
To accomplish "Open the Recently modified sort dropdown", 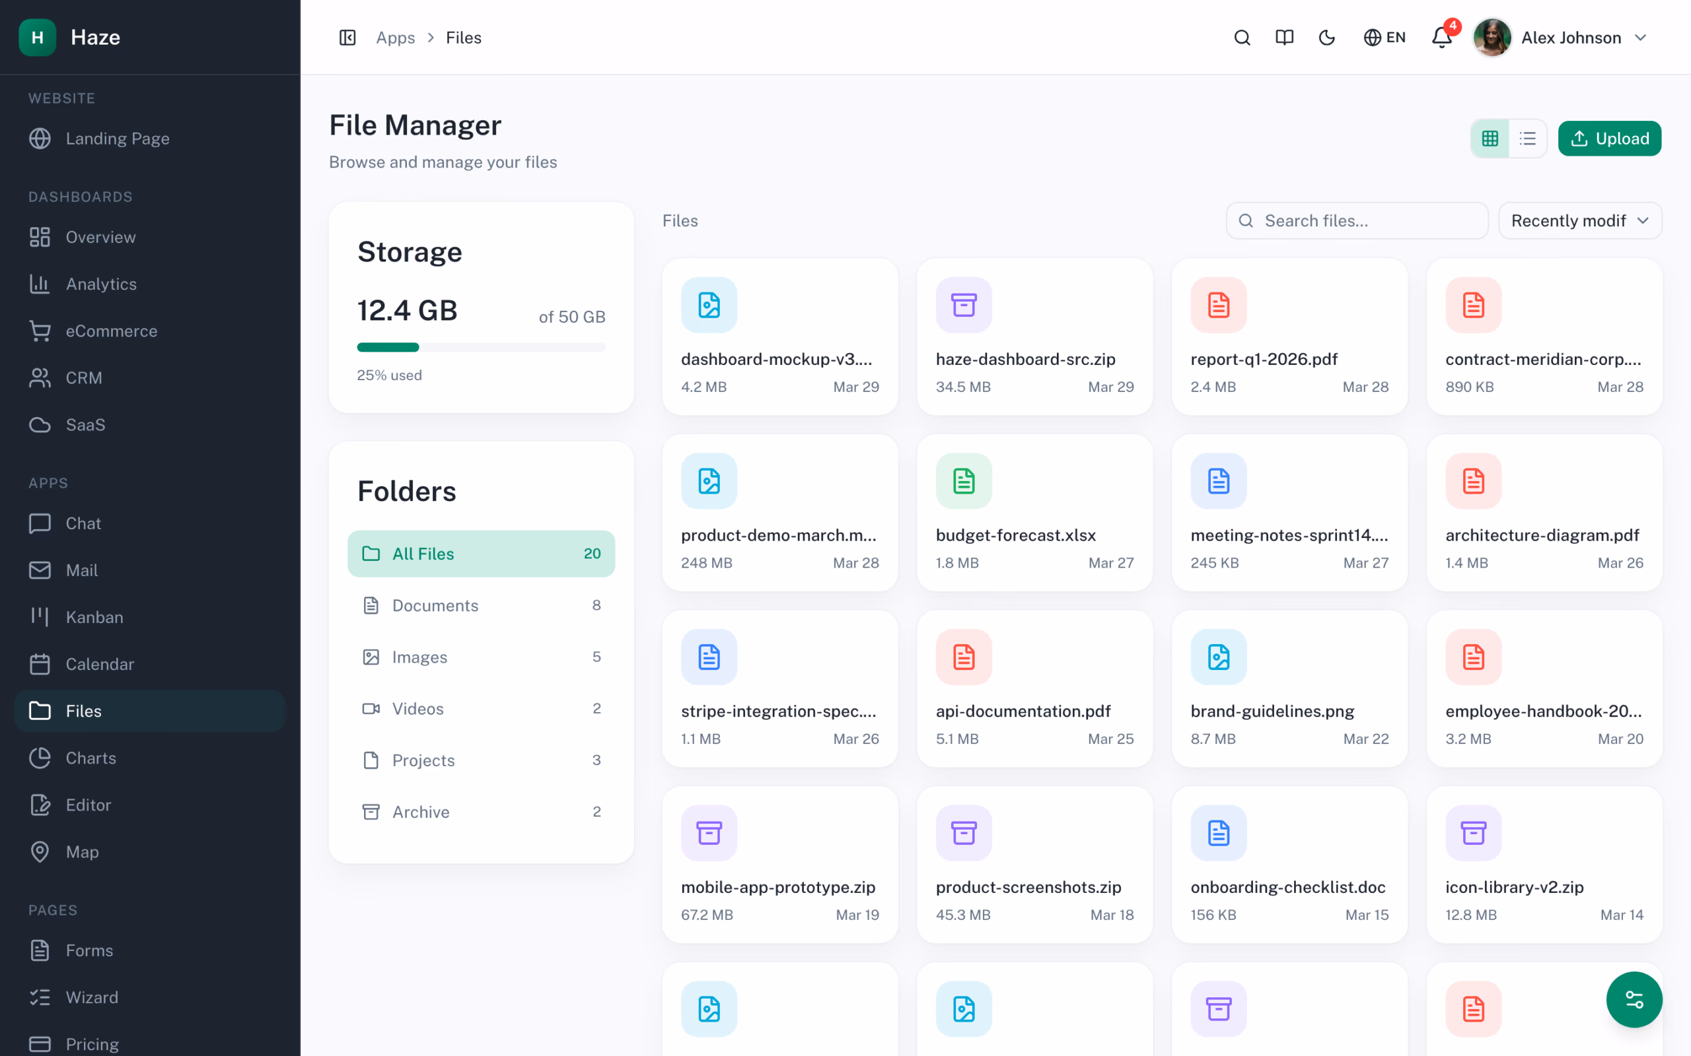I will coord(1580,220).
